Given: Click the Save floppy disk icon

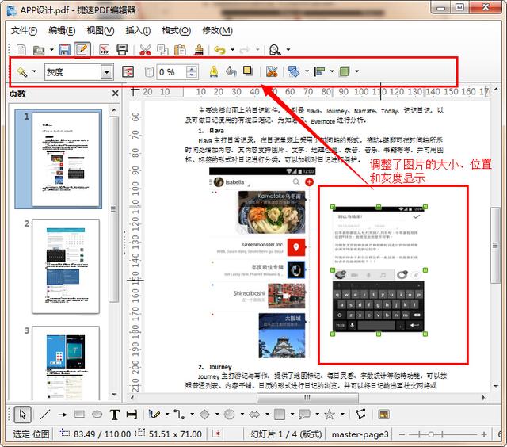Looking at the screenshot, I should pos(65,50).
